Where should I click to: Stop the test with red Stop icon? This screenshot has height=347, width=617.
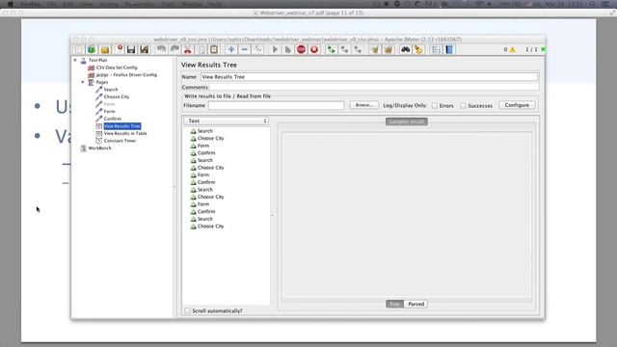click(301, 49)
